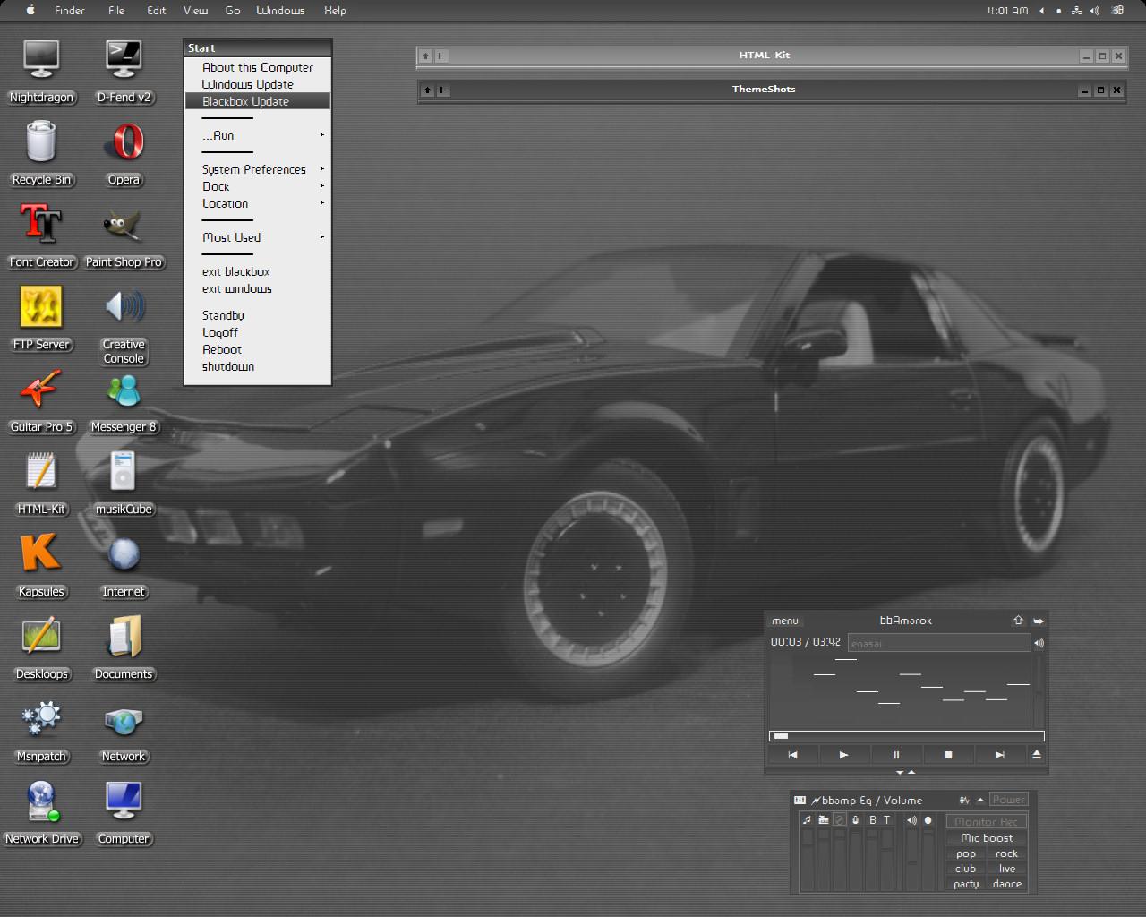Toggle Mic boost in bbamp panel

tap(987, 838)
